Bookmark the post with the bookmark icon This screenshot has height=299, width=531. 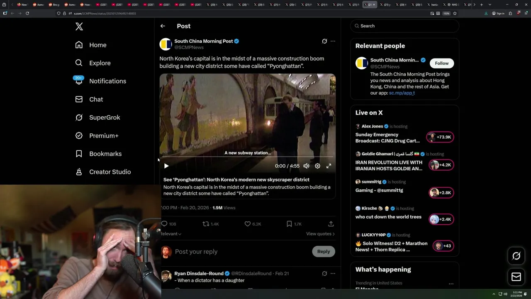click(x=289, y=224)
